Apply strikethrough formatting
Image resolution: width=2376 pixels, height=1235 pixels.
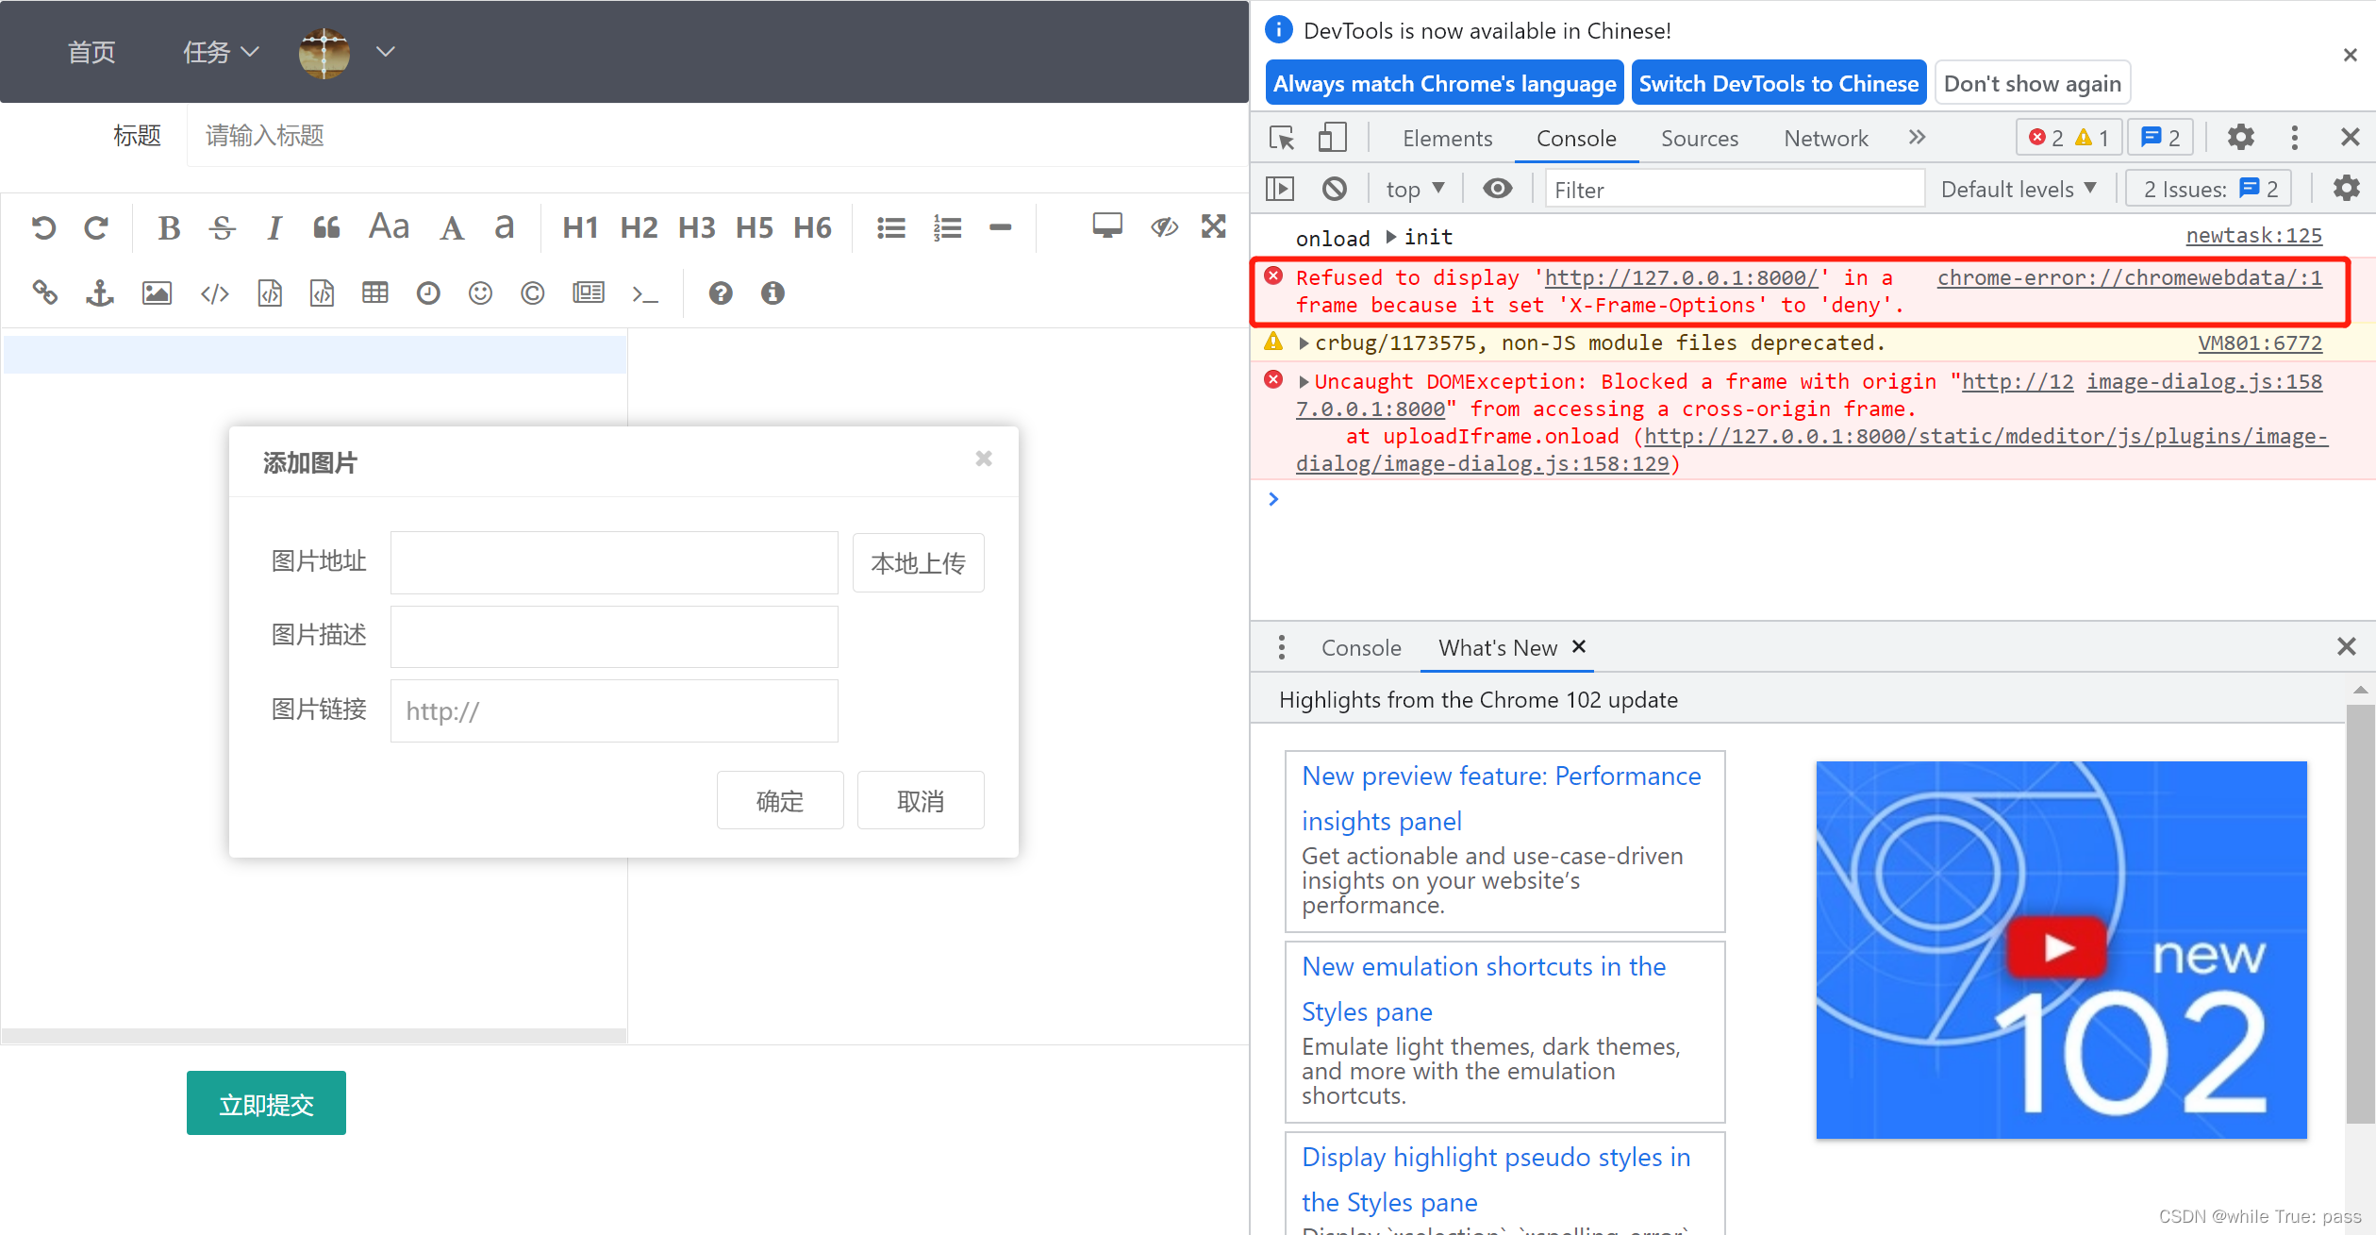(223, 227)
